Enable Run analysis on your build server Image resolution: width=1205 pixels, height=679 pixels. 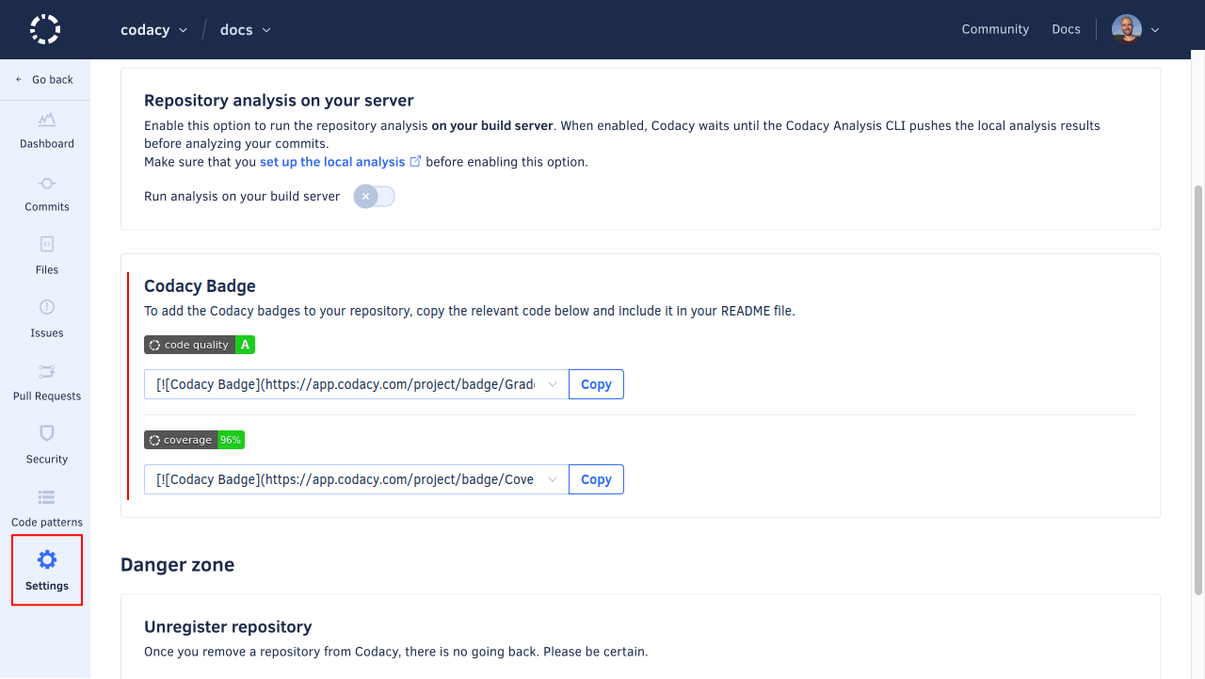374,197
